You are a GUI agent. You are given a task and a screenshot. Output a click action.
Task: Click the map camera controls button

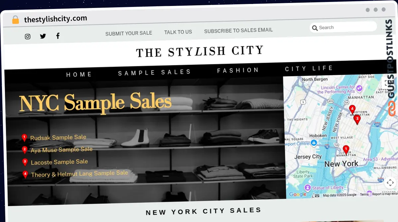click(390, 182)
